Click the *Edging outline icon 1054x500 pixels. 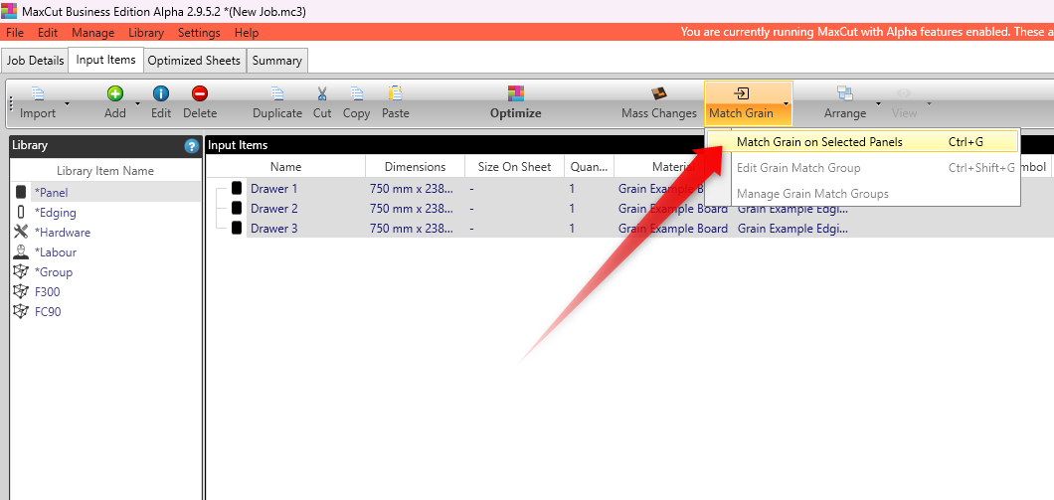[x=21, y=213]
